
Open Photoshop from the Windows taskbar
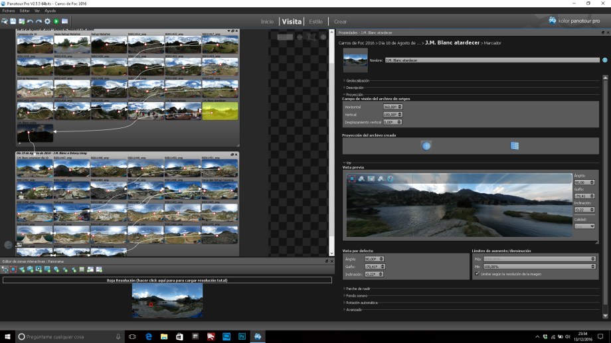coord(242,337)
